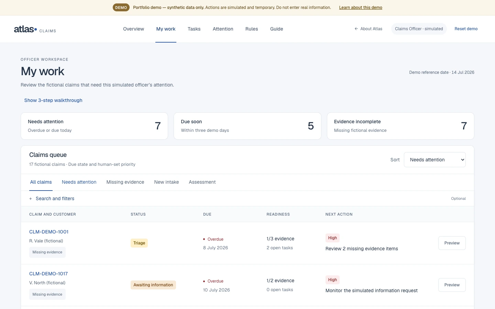The width and height of the screenshot is (495, 309).
Task: Open the Attention page
Action: pos(223,29)
